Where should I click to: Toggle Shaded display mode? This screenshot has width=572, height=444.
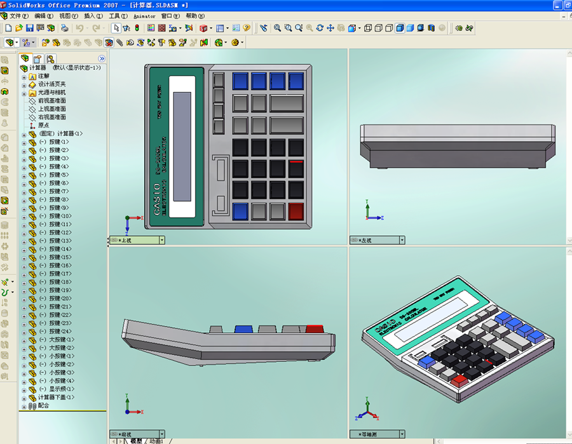(x=411, y=28)
